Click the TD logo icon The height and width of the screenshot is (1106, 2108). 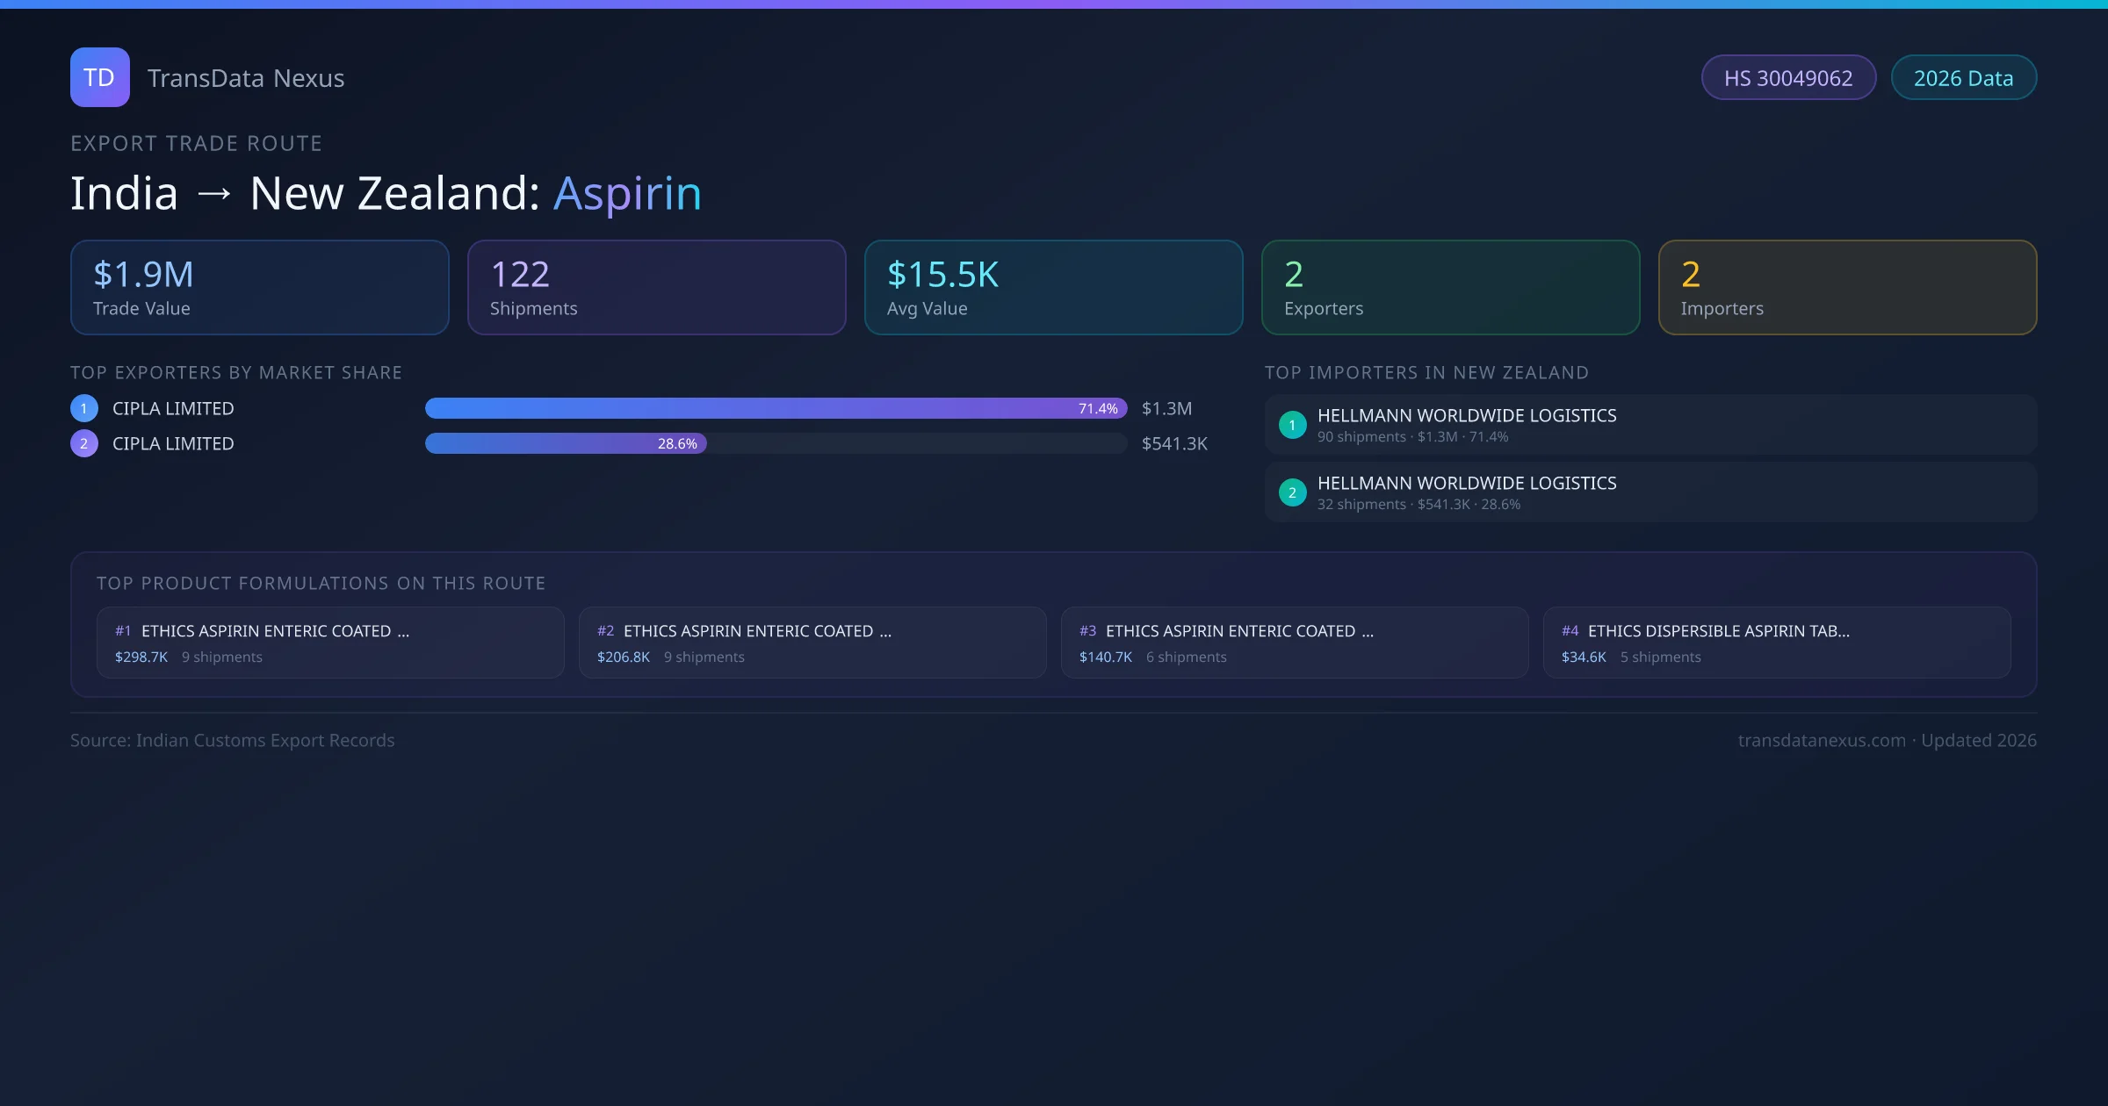[x=99, y=77]
